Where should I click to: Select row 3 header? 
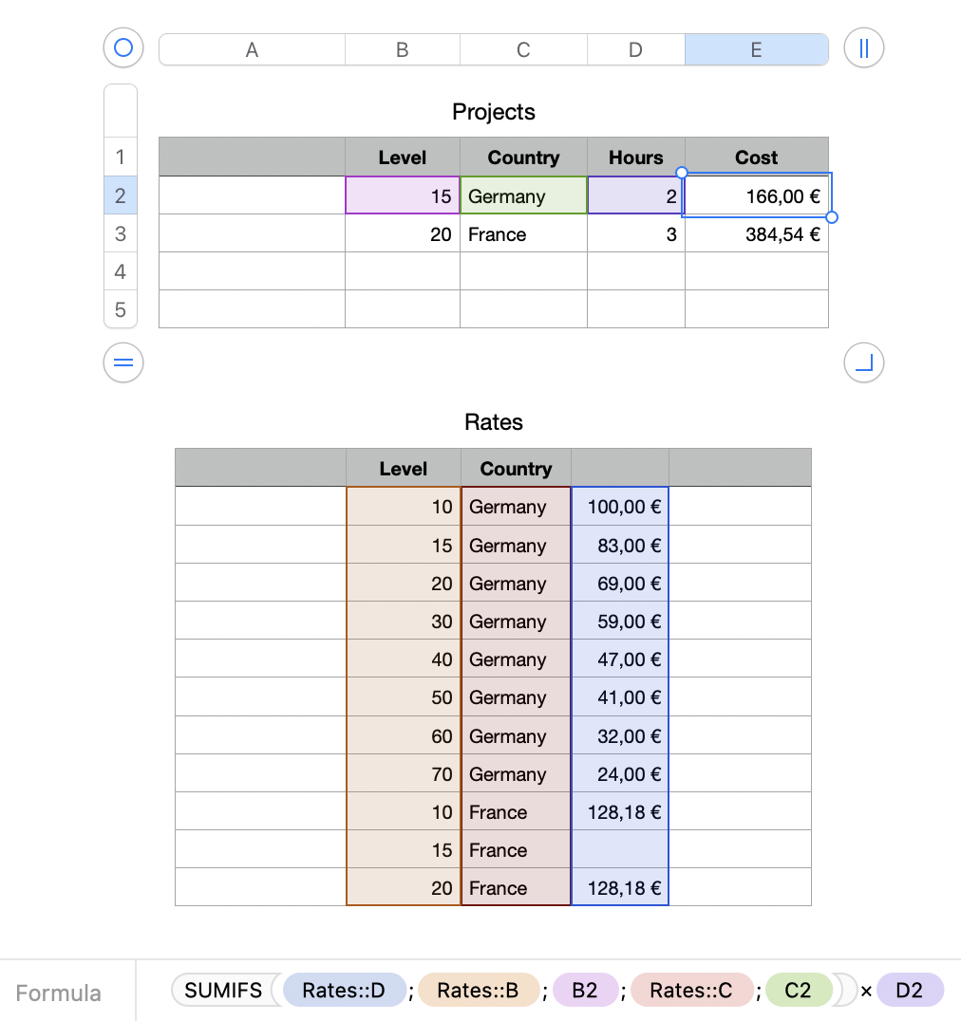click(x=121, y=233)
